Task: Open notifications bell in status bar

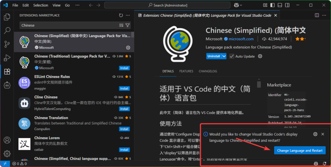Action: (x=325, y=164)
